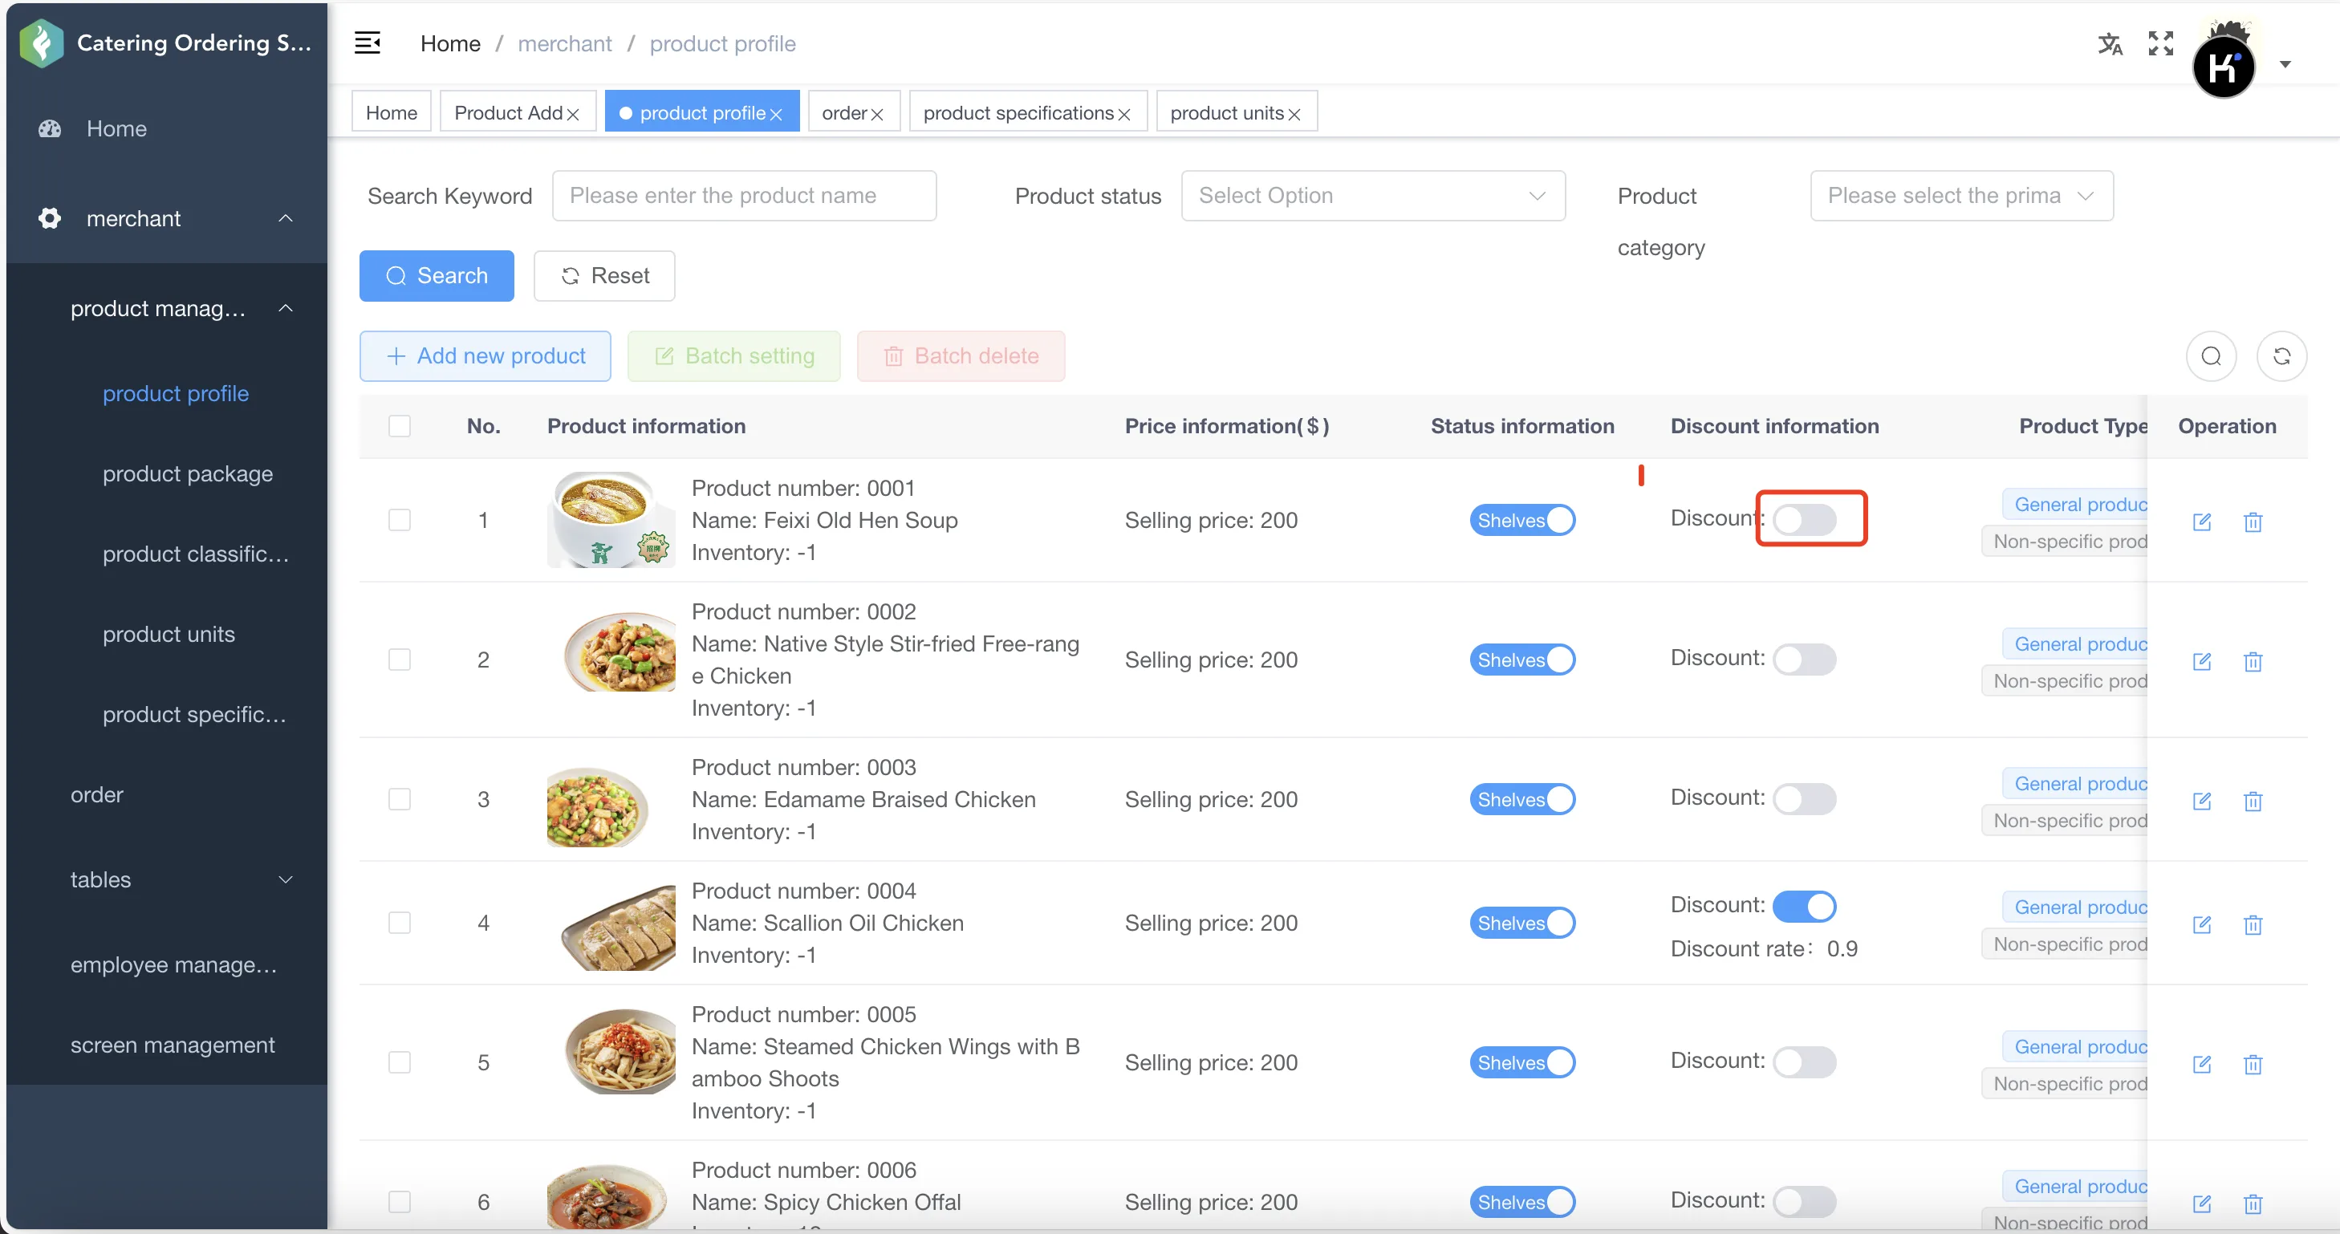Edit product 0003 Edamame Braised Chicken
The width and height of the screenshot is (2340, 1234).
click(x=2202, y=801)
